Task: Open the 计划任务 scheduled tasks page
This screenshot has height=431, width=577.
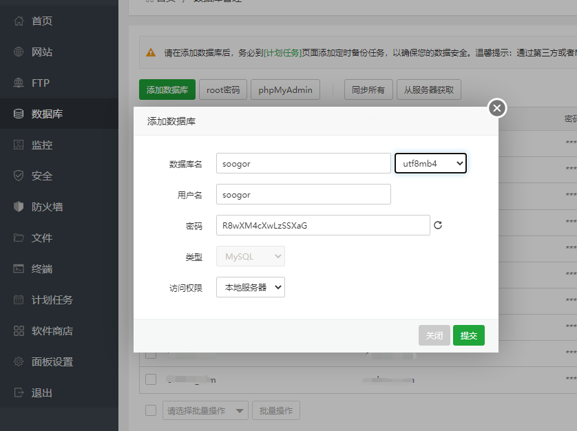Action: click(x=41, y=299)
